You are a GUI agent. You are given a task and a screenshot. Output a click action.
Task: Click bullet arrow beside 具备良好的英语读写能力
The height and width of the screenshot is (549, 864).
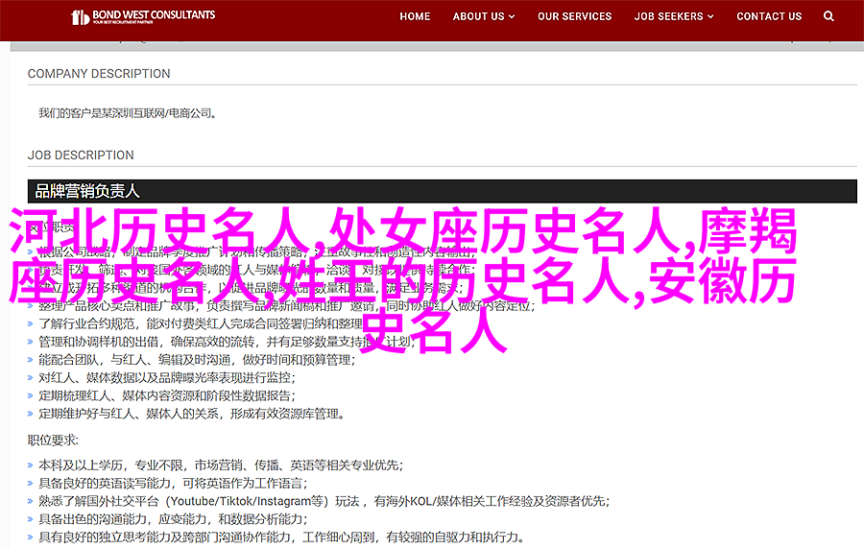coord(32,482)
